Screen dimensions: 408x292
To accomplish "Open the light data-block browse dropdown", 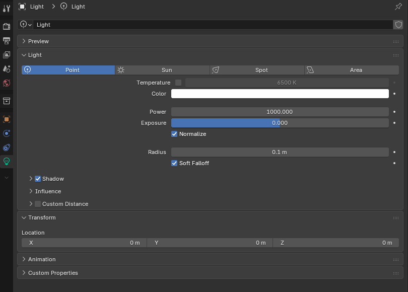I will (x=26, y=25).
